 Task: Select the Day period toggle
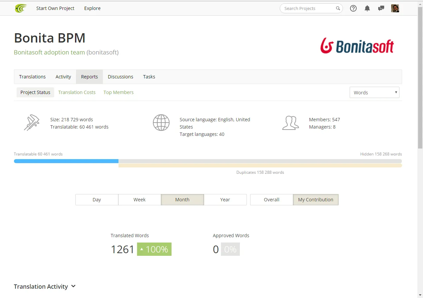[97, 200]
